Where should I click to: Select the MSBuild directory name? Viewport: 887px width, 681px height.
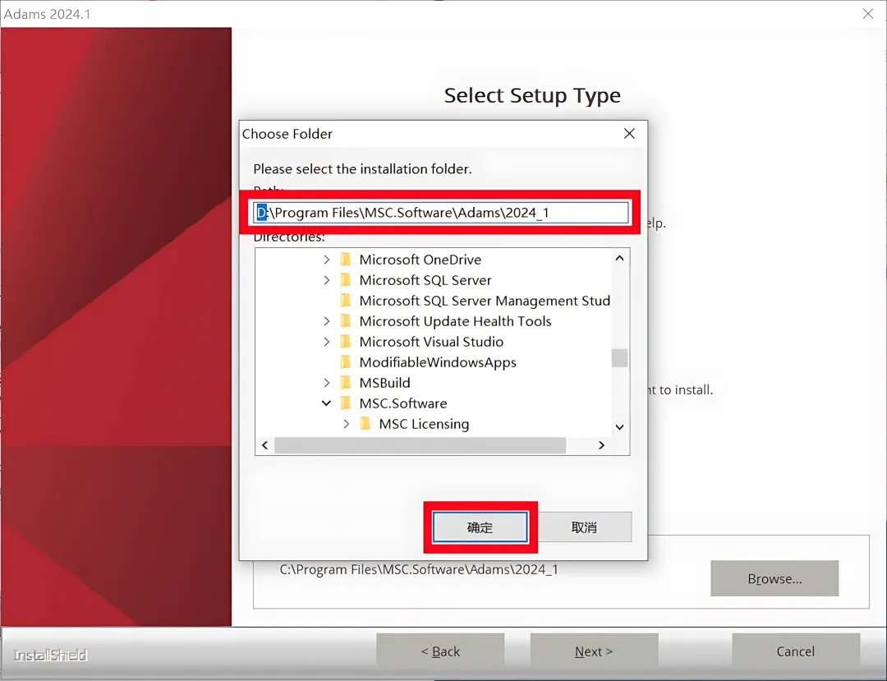pyautogui.click(x=384, y=383)
